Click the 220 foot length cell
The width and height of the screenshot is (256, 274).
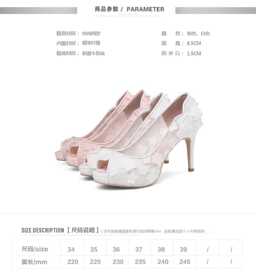(73, 262)
